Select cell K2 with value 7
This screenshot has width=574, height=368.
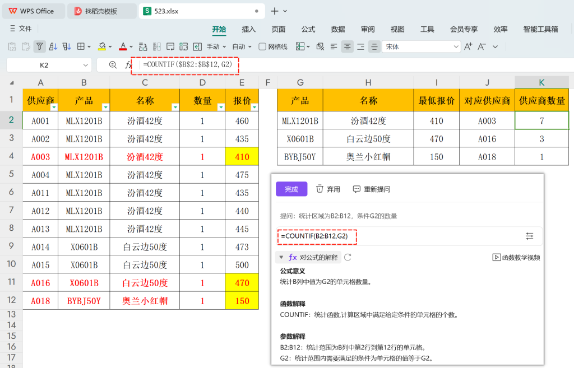(542, 120)
